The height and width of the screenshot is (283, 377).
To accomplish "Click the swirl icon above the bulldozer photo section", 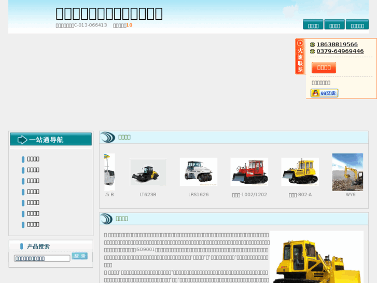I will [106, 219].
